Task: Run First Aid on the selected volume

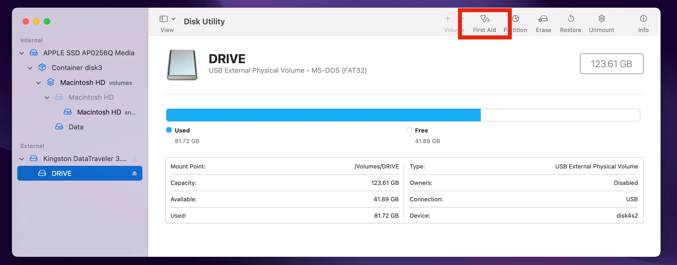Action: pos(484,24)
